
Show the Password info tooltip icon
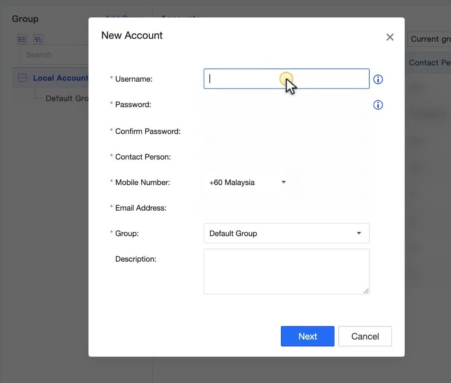pos(378,105)
